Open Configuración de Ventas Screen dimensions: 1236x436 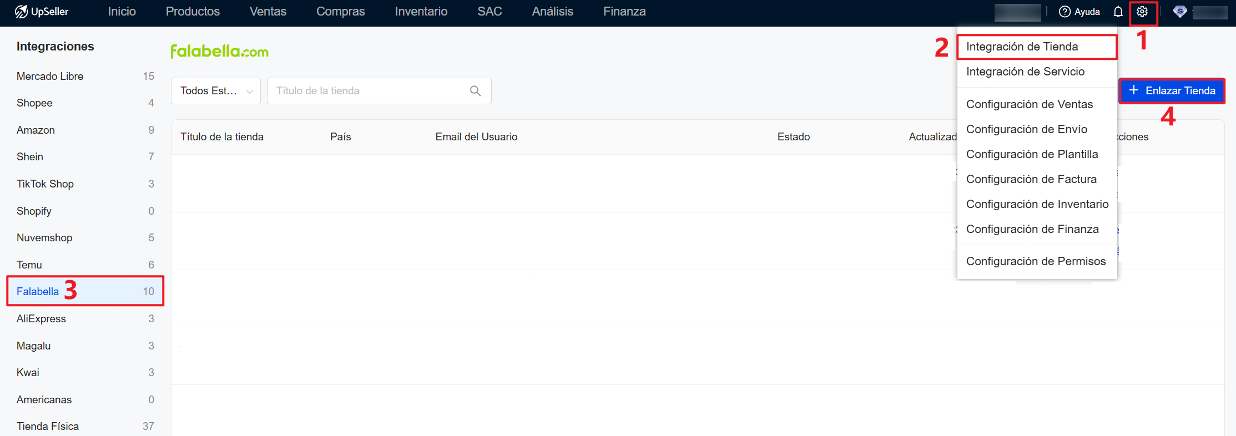point(1029,104)
